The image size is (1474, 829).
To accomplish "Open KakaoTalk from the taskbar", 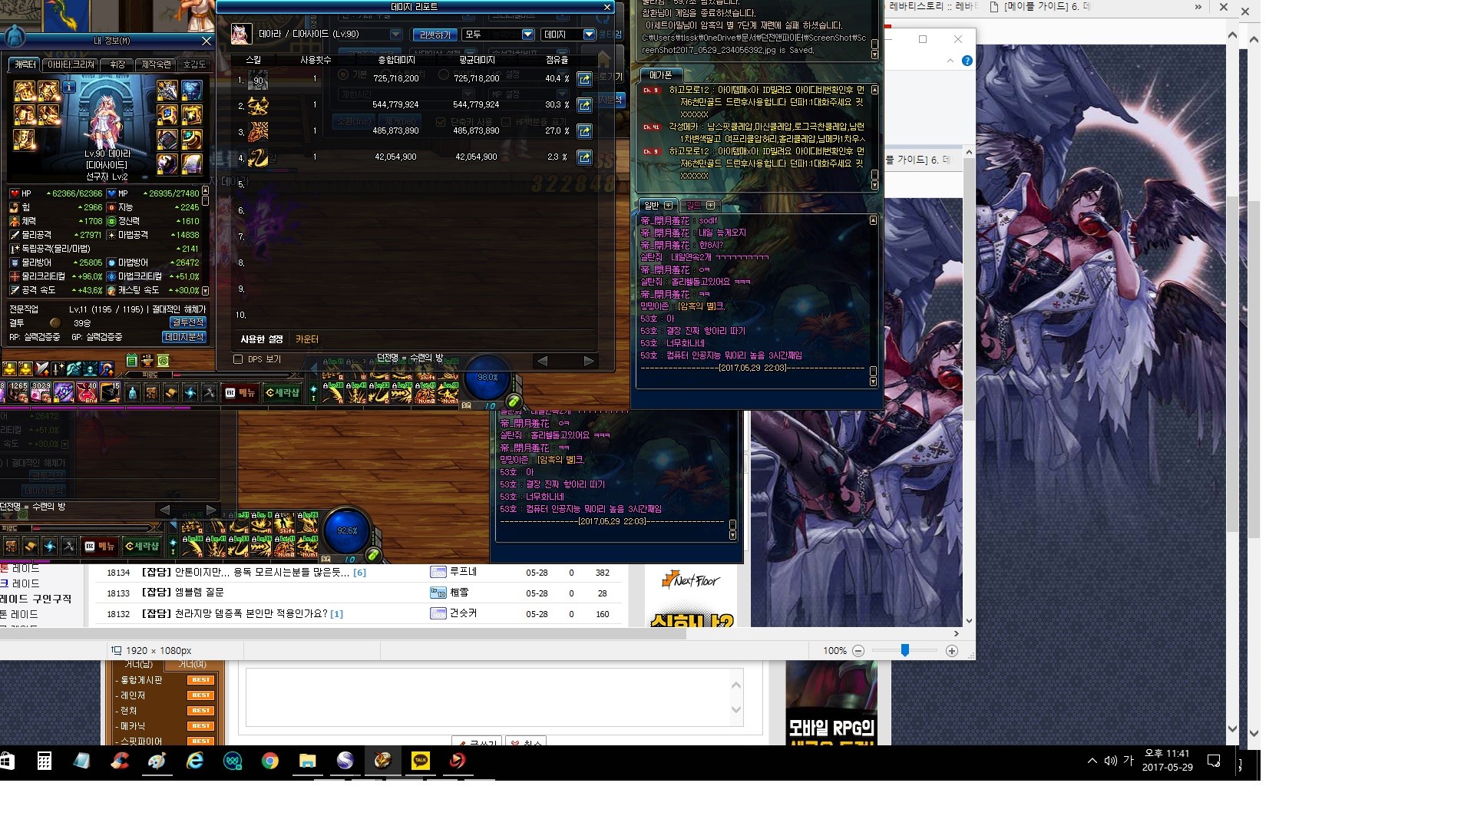I will point(421,761).
